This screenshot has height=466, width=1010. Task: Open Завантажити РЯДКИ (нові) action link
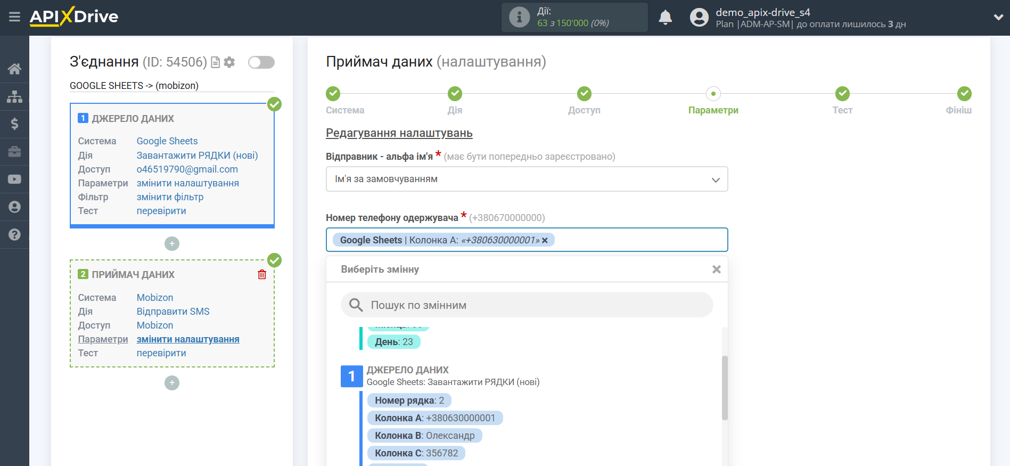click(197, 156)
